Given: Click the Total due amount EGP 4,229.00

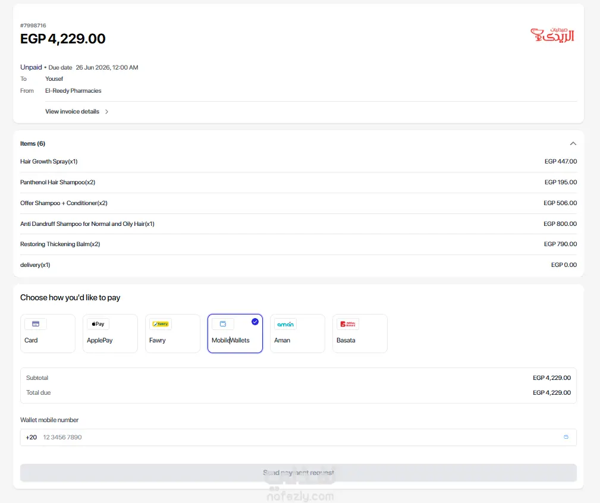Looking at the screenshot, I should pyautogui.click(x=552, y=392).
